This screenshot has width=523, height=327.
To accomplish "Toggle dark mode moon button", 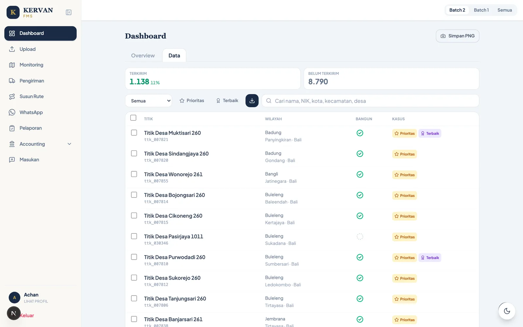I will click(x=507, y=311).
